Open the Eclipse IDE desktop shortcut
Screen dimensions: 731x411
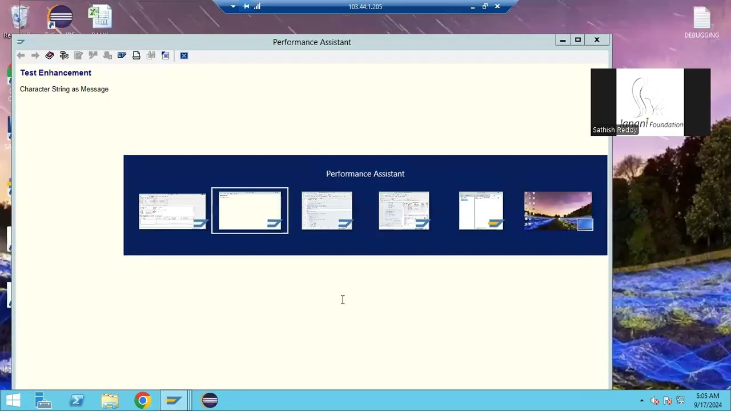[x=60, y=18]
